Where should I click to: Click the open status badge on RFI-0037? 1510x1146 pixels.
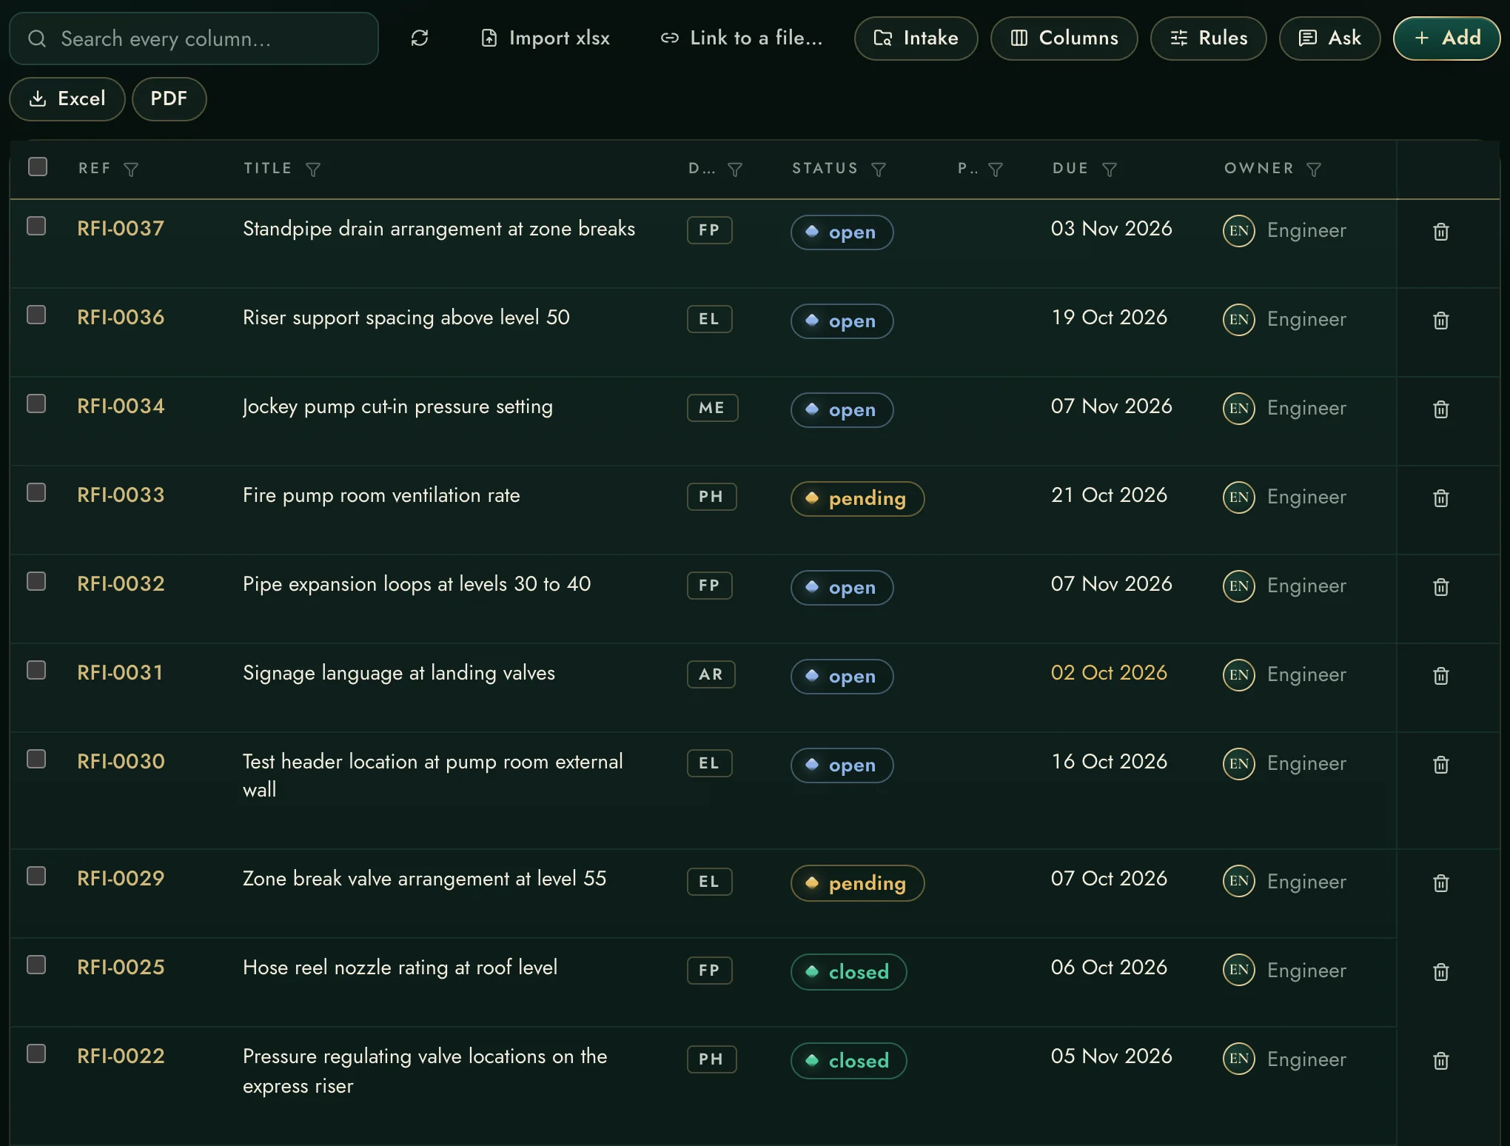[842, 232]
